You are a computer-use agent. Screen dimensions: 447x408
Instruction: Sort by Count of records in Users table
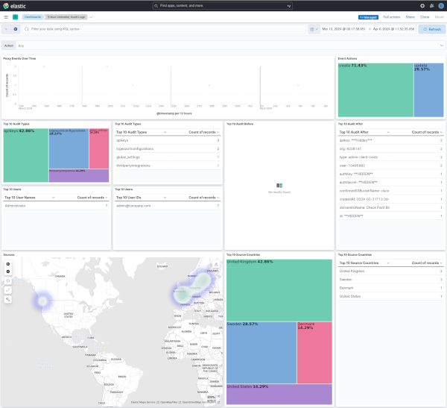coord(92,198)
